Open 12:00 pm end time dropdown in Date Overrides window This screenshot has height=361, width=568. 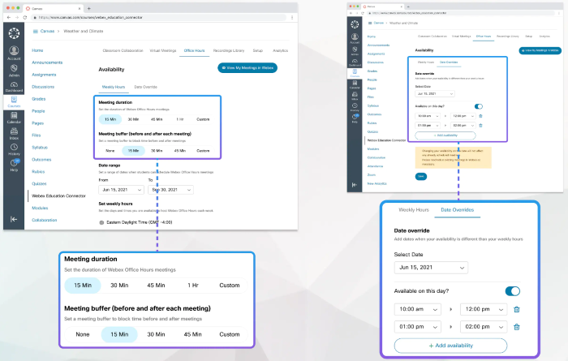tap(463, 116)
